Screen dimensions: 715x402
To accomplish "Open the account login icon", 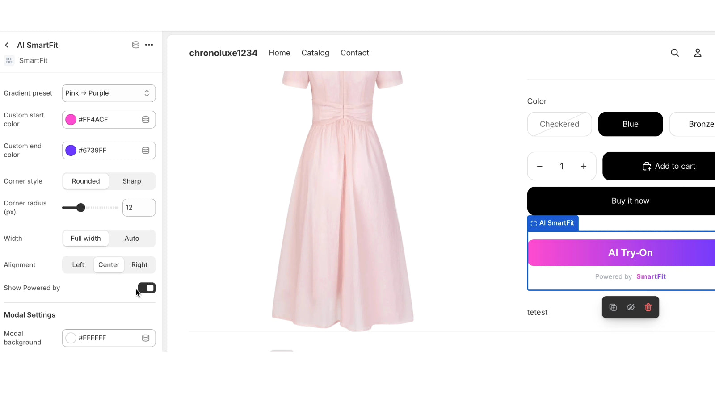I will (x=698, y=53).
